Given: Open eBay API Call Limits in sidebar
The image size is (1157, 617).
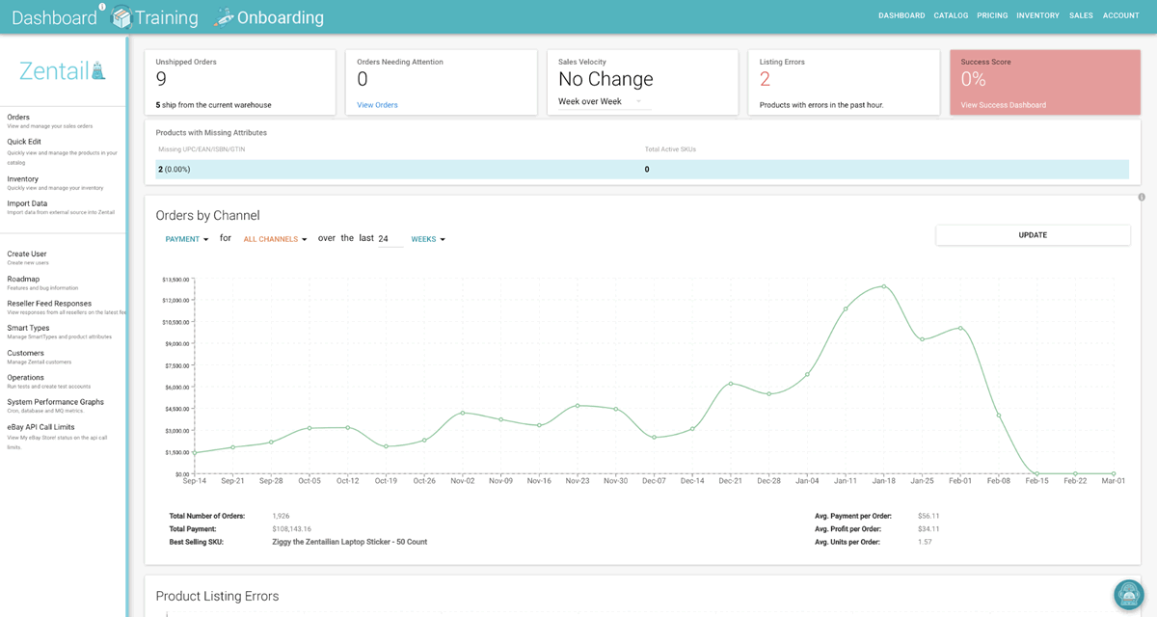Looking at the screenshot, I should tap(40, 427).
